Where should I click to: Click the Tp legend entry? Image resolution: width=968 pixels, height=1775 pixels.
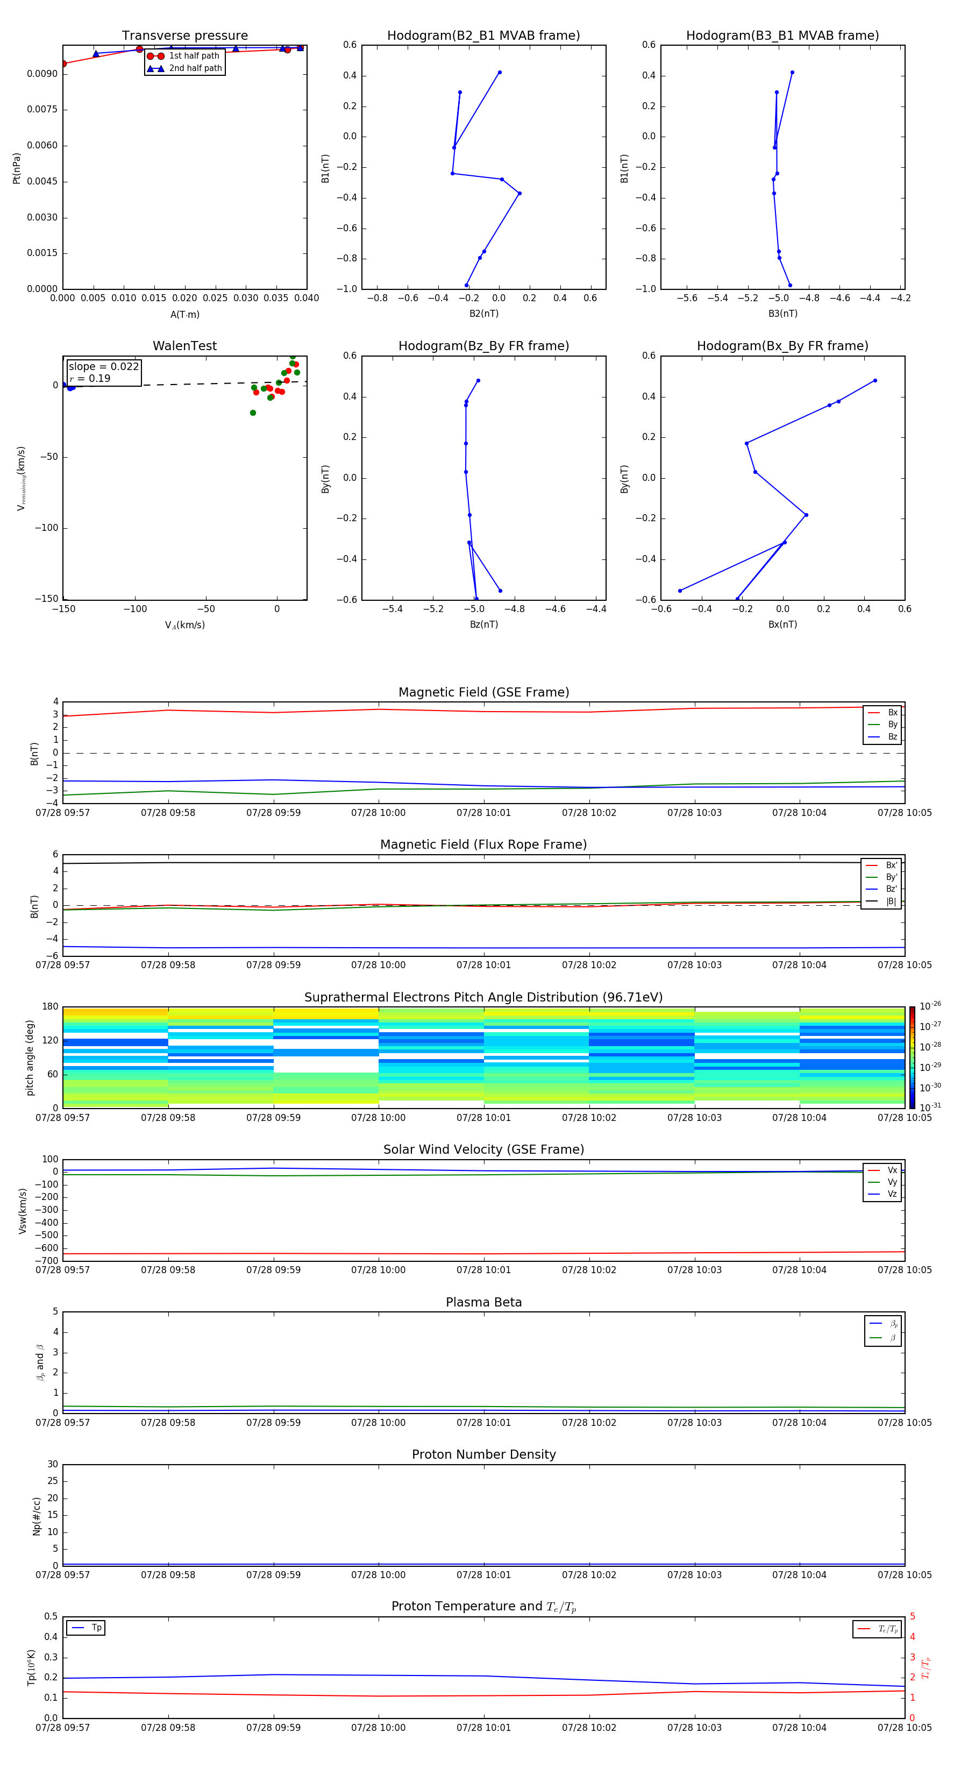(x=86, y=1628)
